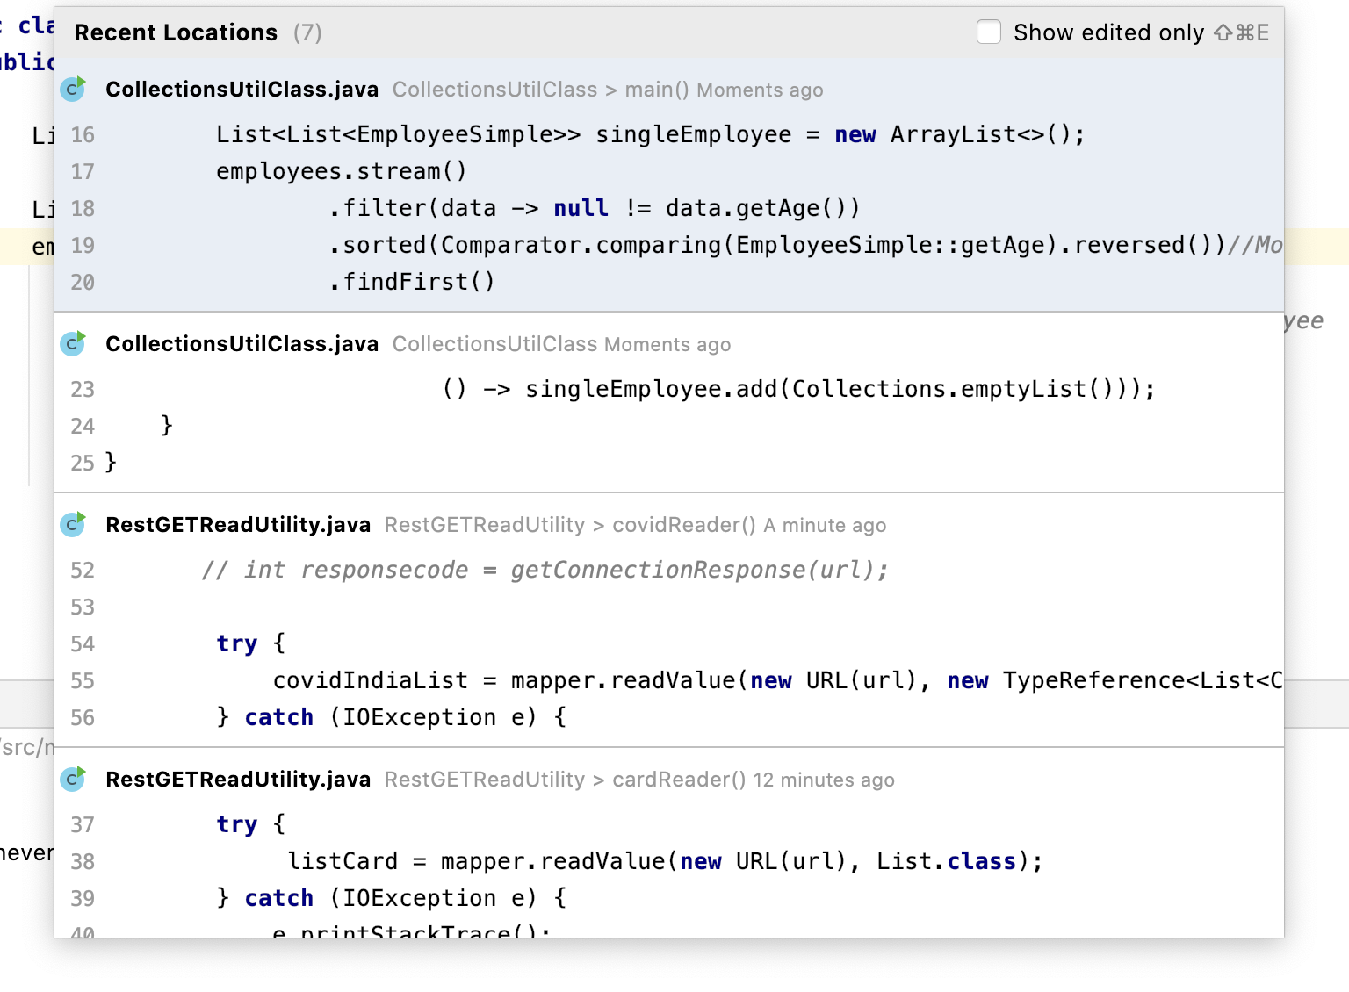Click the class icon beside CollectionsUtilClass main() entry
Image resolution: width=1349 pixels, height=992 pixels.
coord(73,89)
